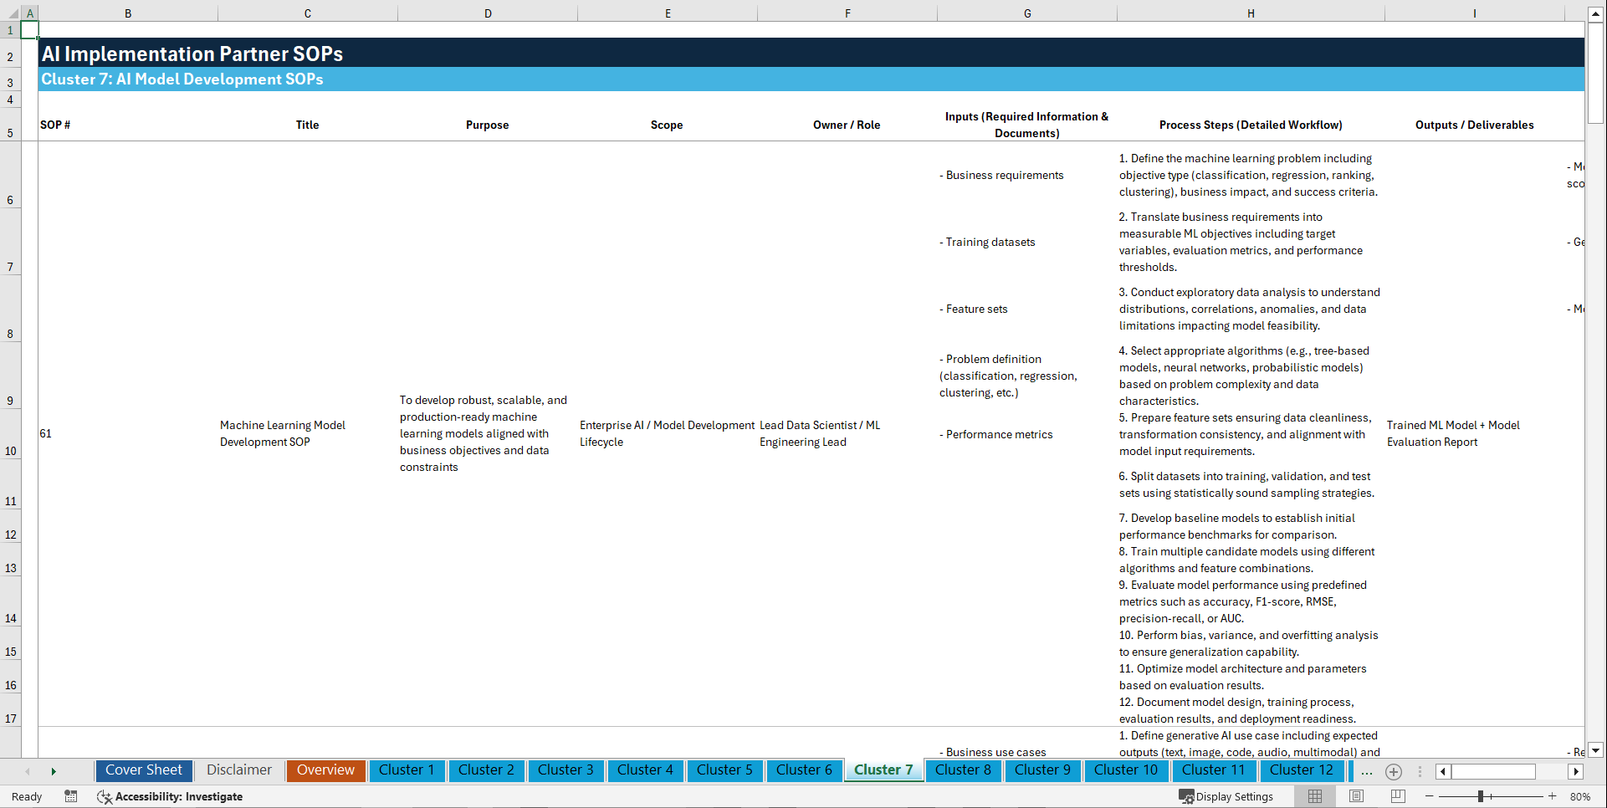Click the 'Owner / Role' header cell

coord(847,125)
